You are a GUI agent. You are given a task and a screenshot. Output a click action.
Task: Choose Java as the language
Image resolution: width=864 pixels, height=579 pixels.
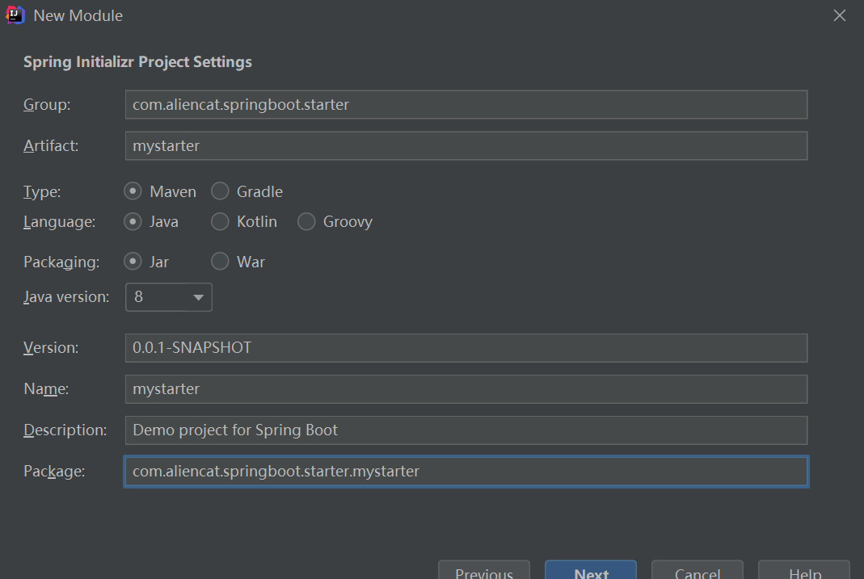tap(133, 221)
